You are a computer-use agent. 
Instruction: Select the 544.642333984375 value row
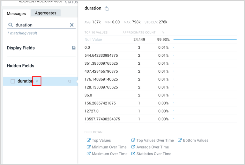(x=101, y=55)
